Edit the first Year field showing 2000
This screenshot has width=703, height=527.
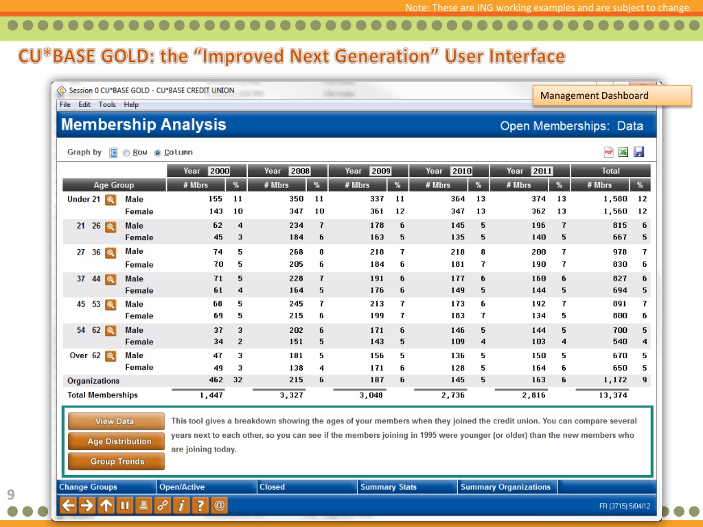(219, 171)
